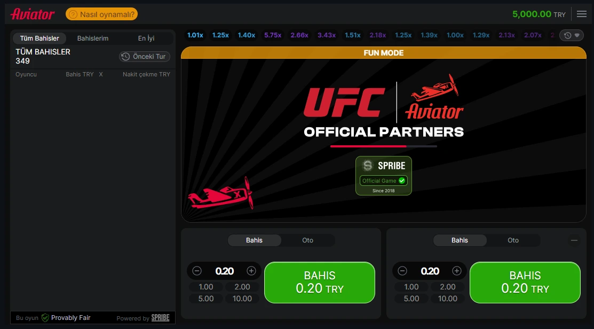Place the second panel BAHIS 0.20 TRY bet
Screen dimensions: 594x329
pos(525,283)
